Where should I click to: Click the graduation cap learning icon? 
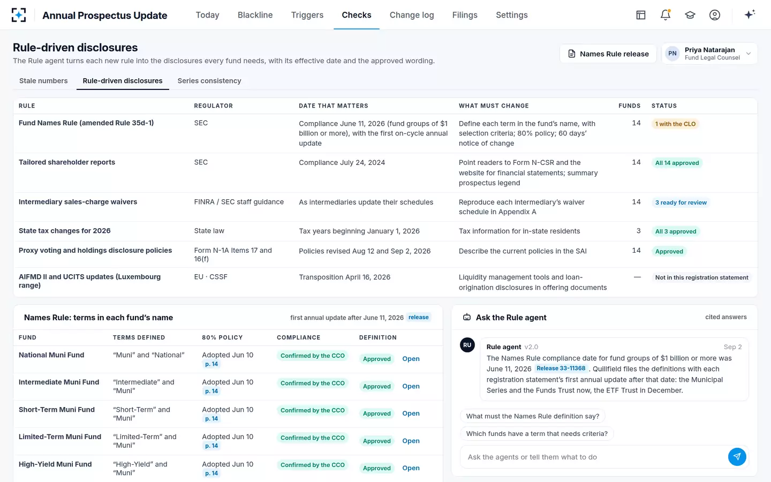690,15
